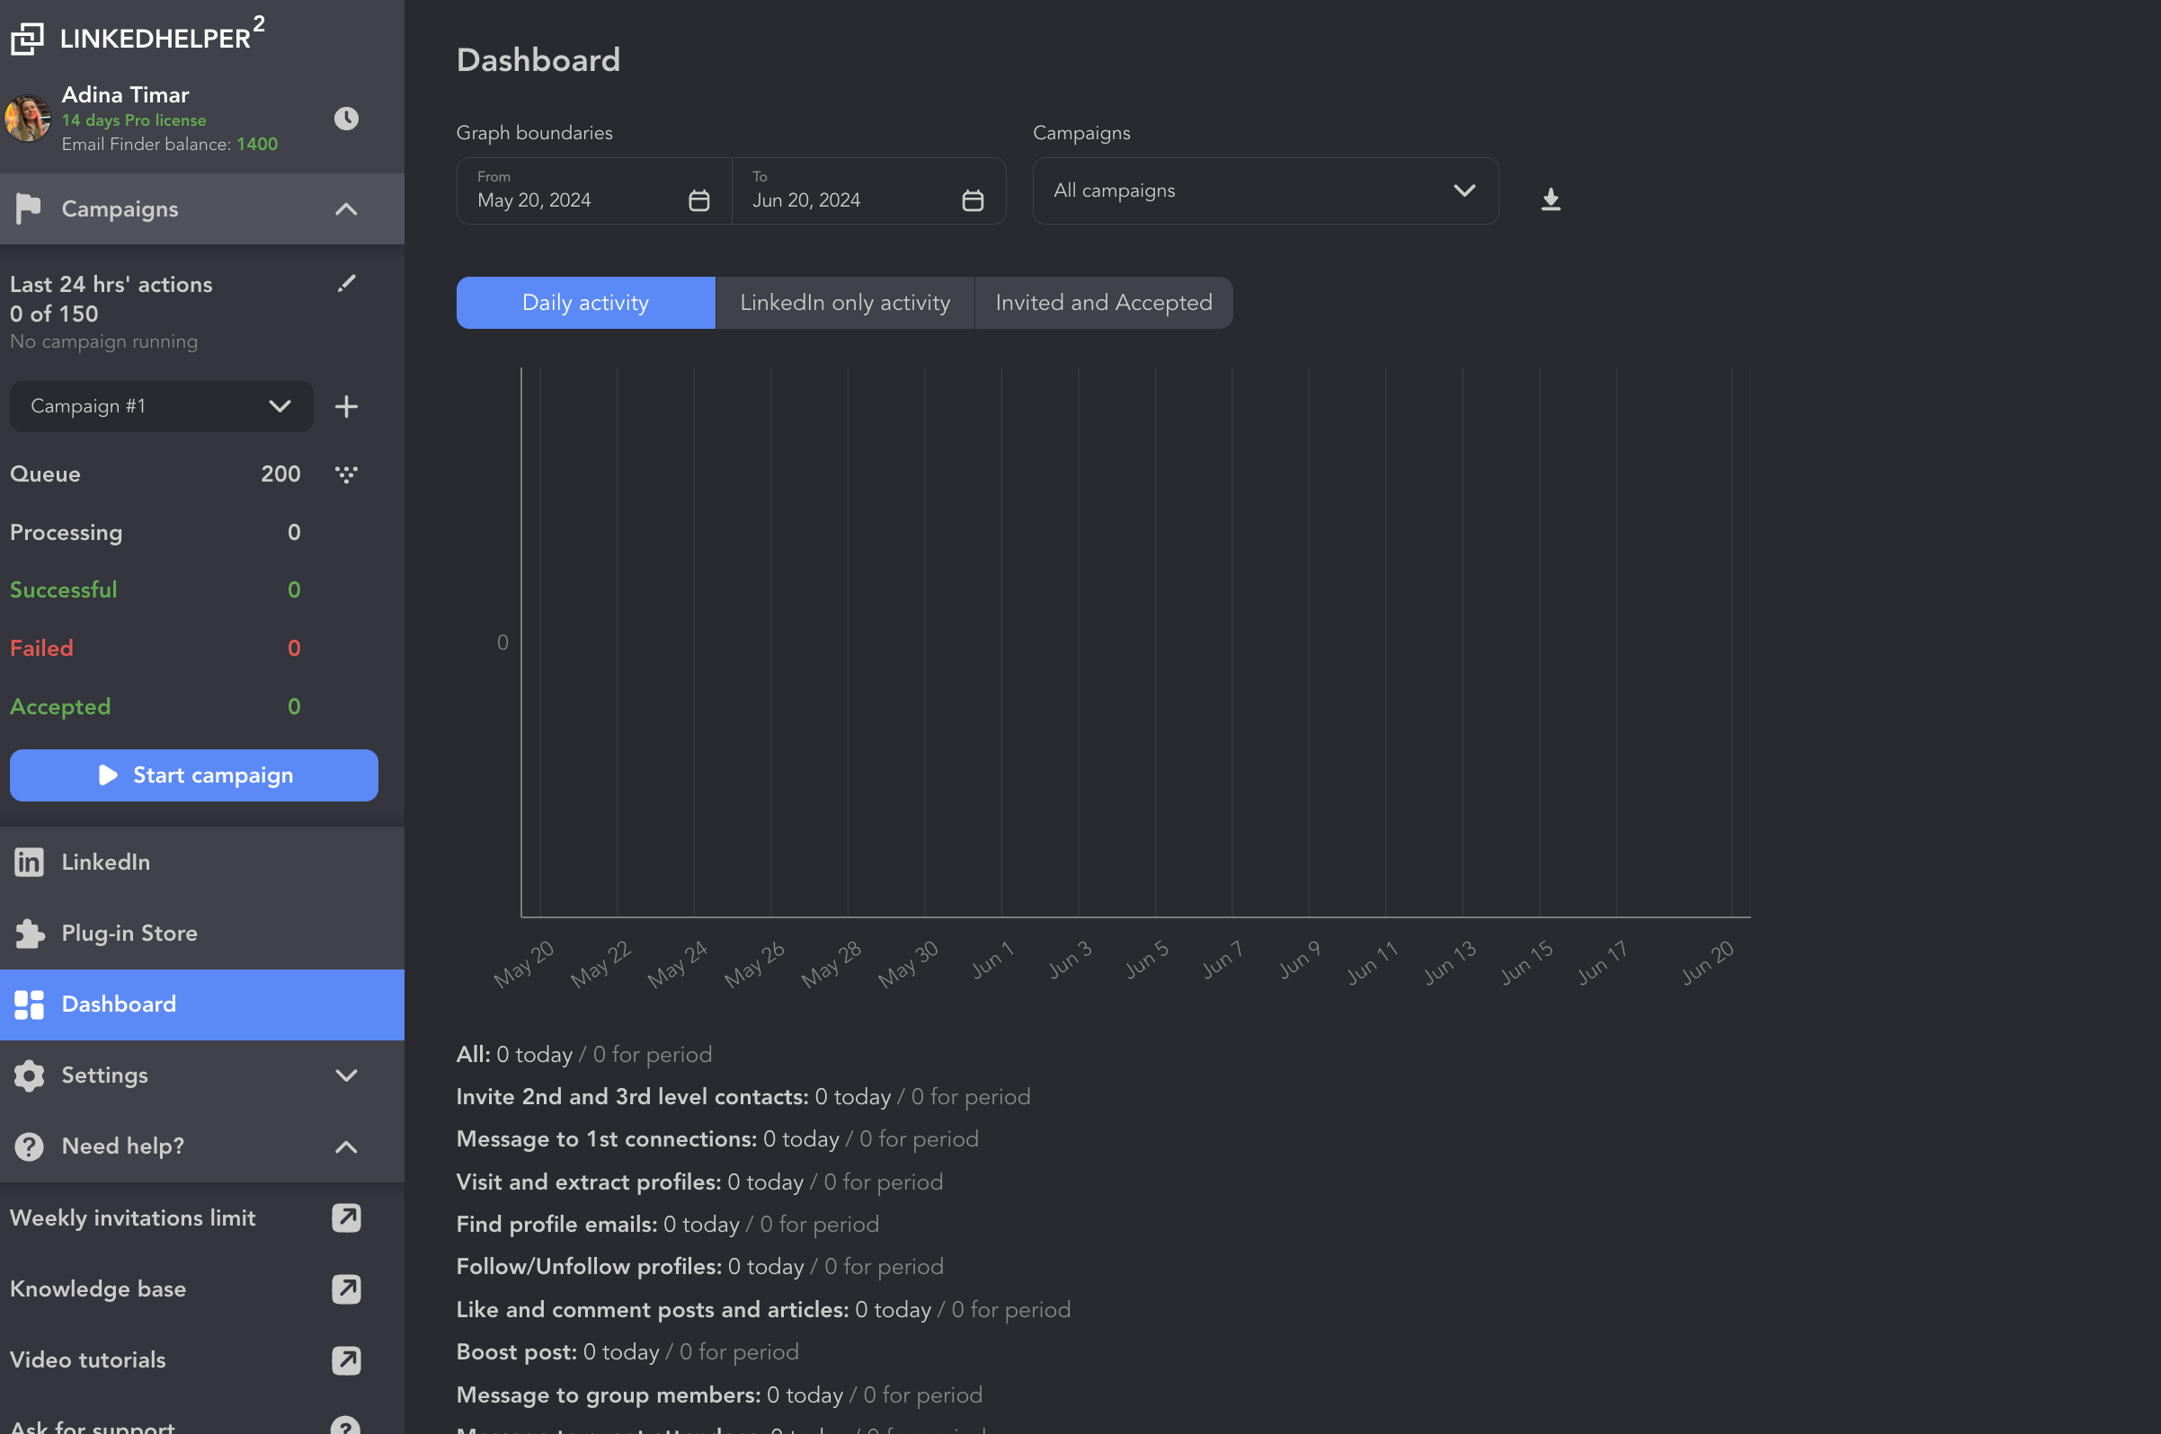Add a new campaign with the plus icon
The width and height of the screenshot is (2161, 1434).
(x=346, y=406)
